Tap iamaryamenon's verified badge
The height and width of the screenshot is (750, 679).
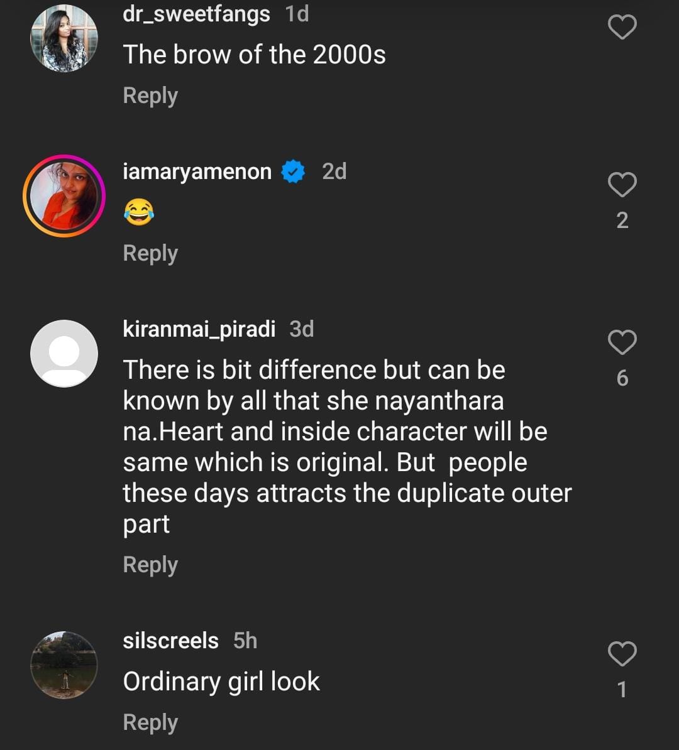[x=293, y=171]
